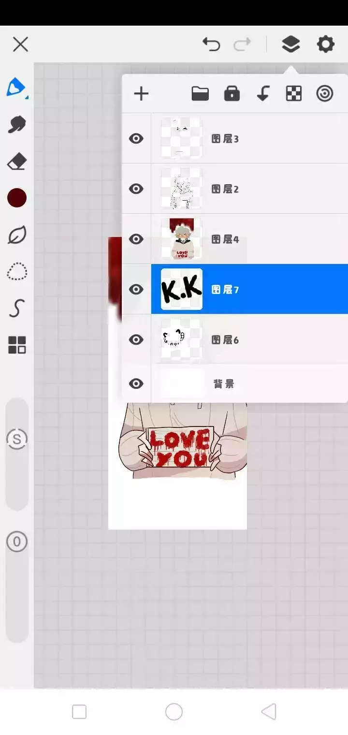Viewport: 348px width, 735px height.
Task: Click the undo arrow
Action: tap(211, 44)
